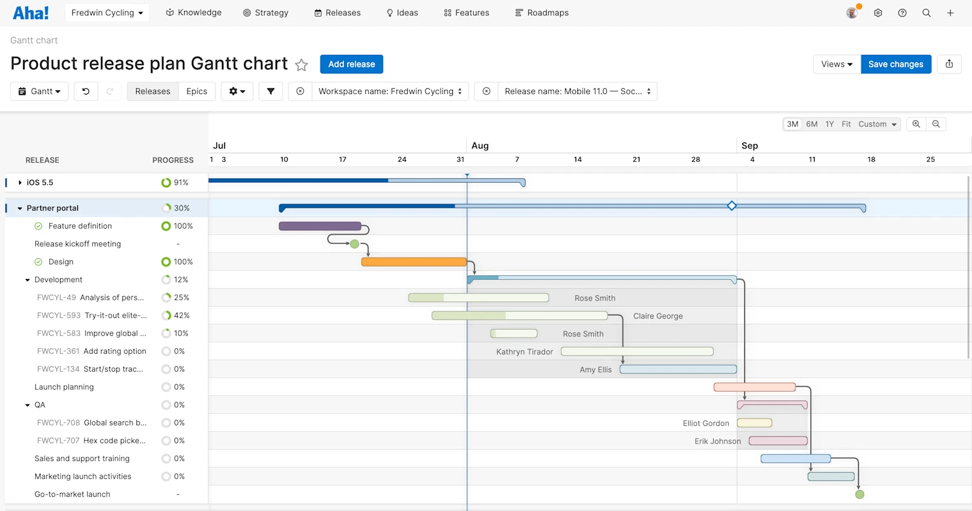Open search from the top navigation magnifier
The height and width of the screenshot is (511, 972).
pyautogui.click(x=926, y=13)
